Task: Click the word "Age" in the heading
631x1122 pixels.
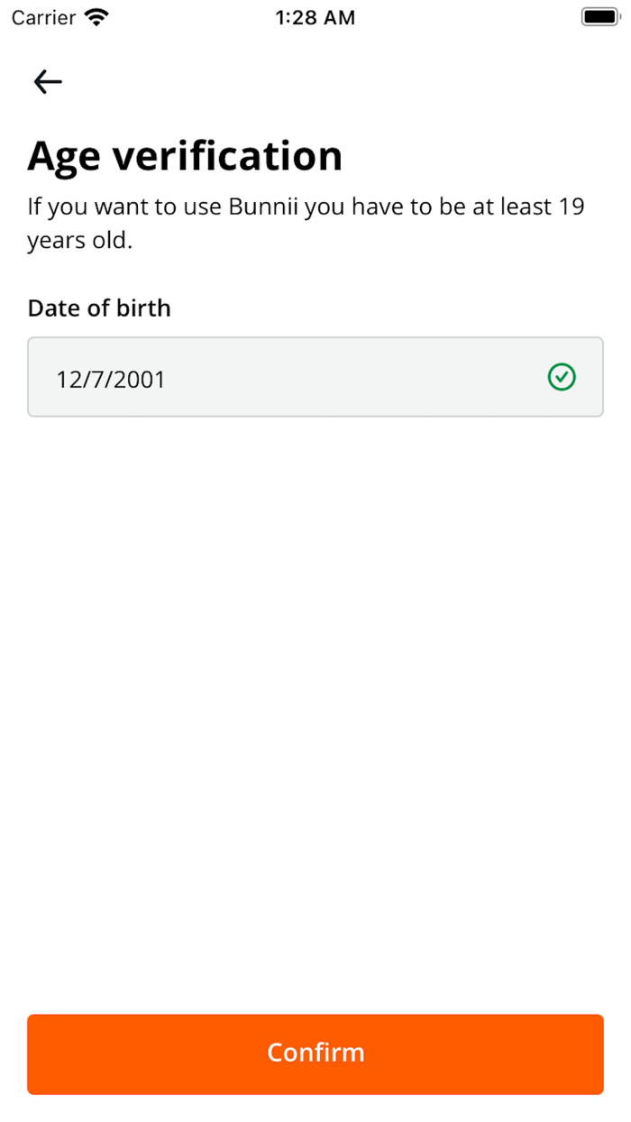Action: (x=63, y=158)
